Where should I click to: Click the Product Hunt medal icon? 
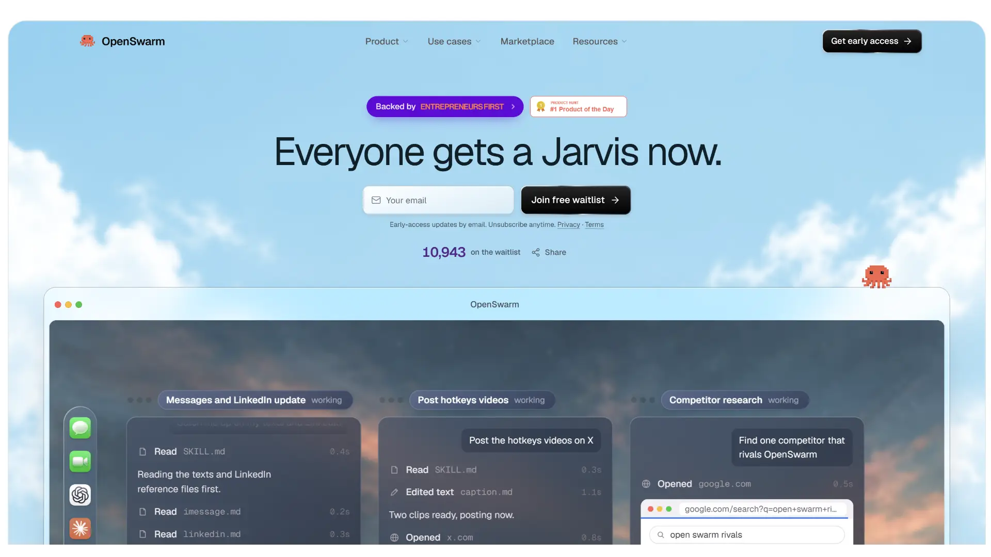click(540, 107)
